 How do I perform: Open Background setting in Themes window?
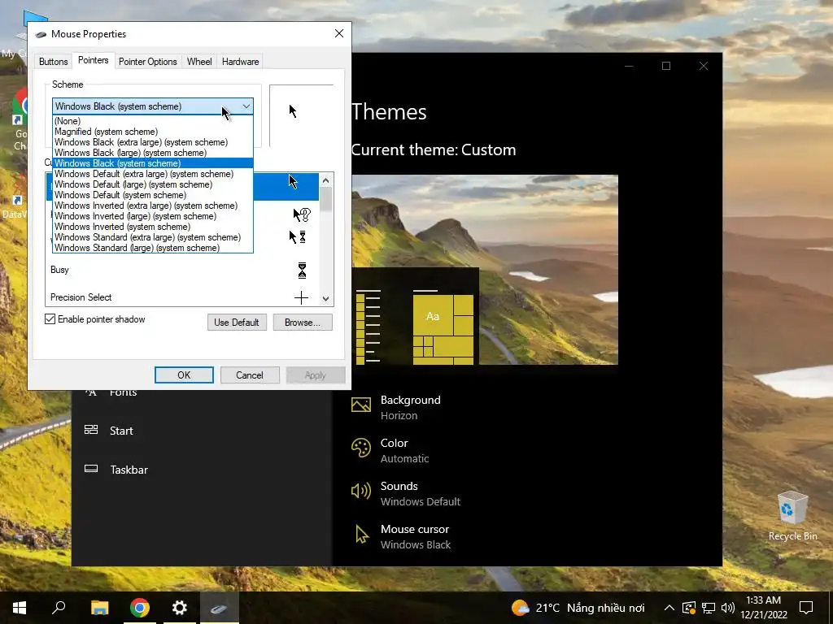(410, 408)
